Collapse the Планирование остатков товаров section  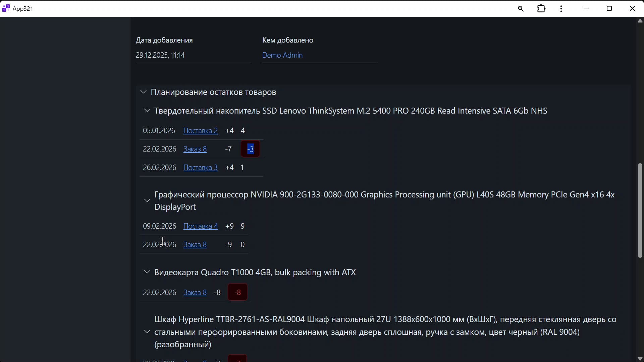point(144,92)
